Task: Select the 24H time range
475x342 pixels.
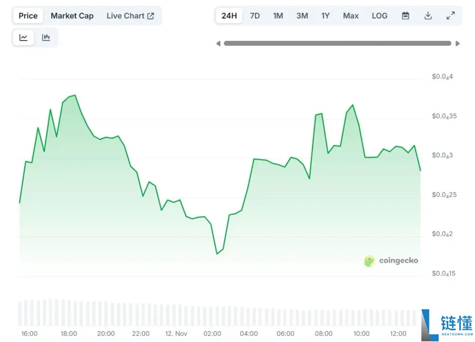Action: (x=229, y=16)
